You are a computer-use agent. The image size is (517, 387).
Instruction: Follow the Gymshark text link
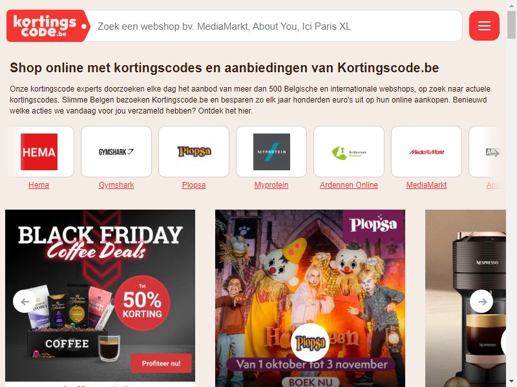(x=116, y=185)
